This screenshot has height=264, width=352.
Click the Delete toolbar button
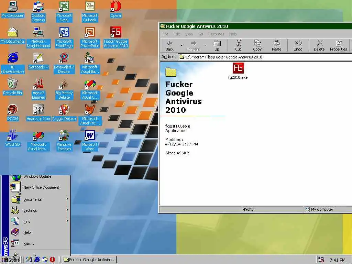[x=319, y=46]
